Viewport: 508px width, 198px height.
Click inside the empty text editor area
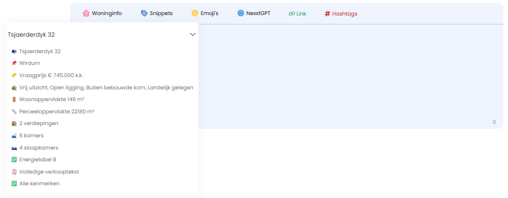click(348, 75)
